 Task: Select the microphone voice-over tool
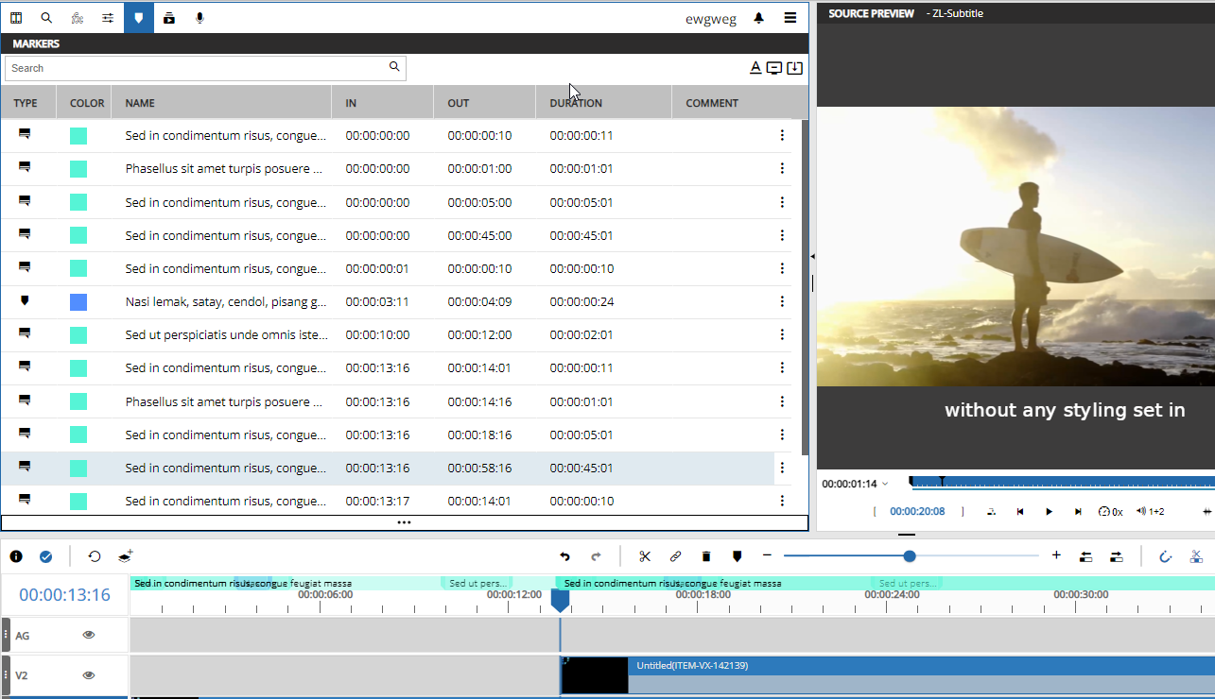click(199, 17)
